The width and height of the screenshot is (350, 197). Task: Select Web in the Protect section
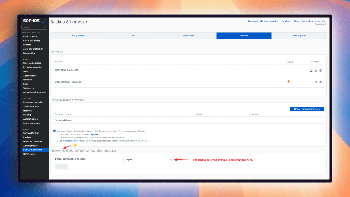point(25,71)
